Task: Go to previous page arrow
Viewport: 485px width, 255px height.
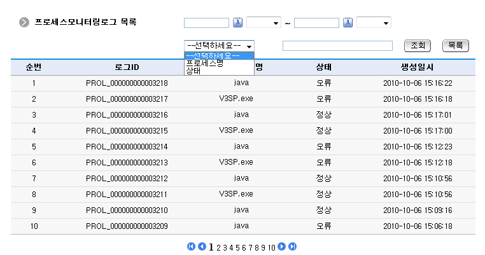Action: (x=202, y=247)
